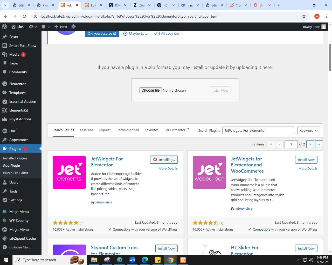Click the WordPress logo in admin bar
Viewport: 332px width, 265px height.
[x=4, y=27]
